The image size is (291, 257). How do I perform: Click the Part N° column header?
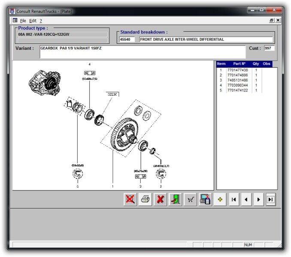(x=239, y=64)
